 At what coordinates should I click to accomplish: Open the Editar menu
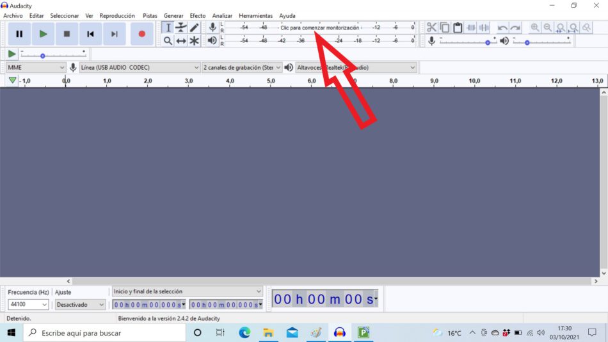tap(36, 16)
